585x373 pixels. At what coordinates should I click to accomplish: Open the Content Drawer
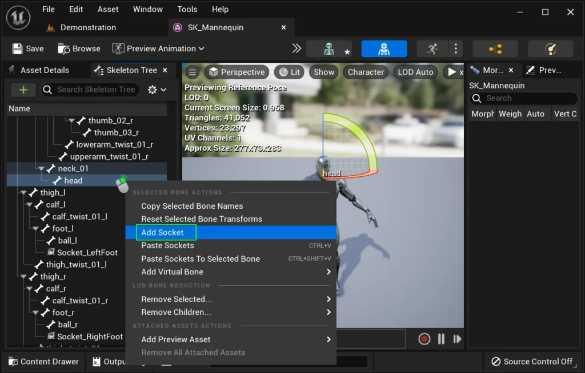coord(43,362)
